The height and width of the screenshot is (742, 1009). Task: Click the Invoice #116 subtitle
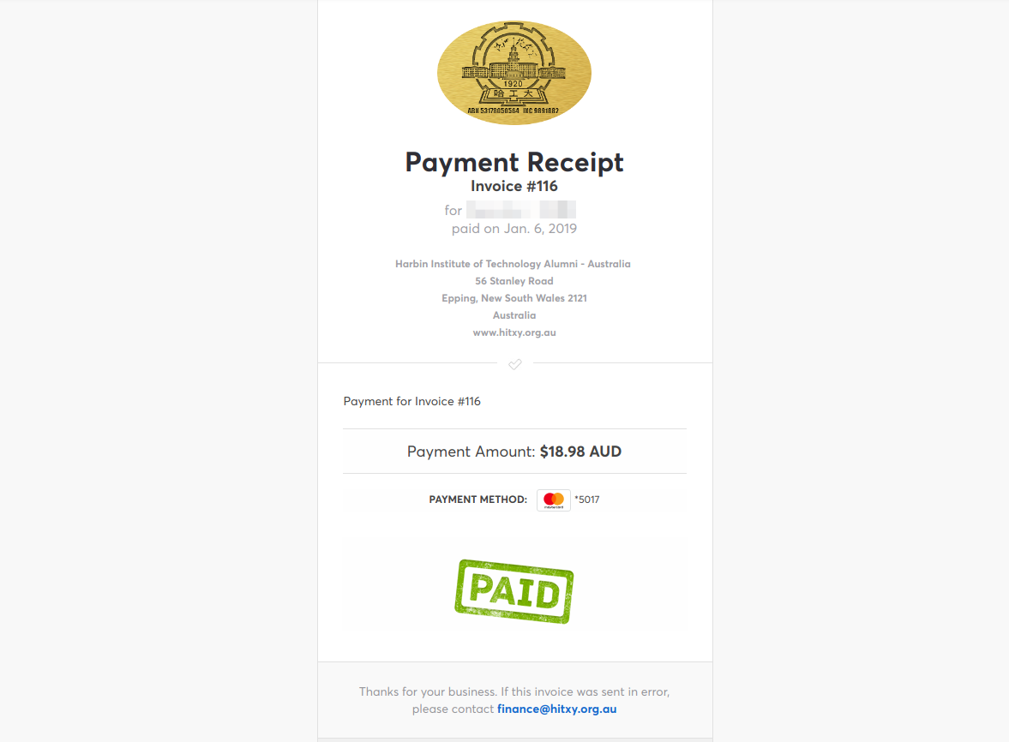tap(514, 186)
